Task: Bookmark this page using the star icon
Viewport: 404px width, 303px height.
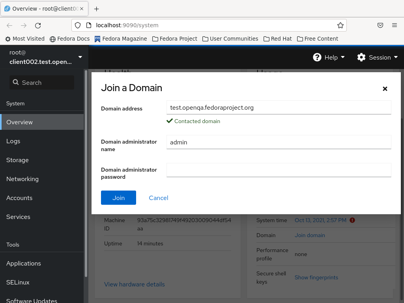Action: click(x=340, y=25)
